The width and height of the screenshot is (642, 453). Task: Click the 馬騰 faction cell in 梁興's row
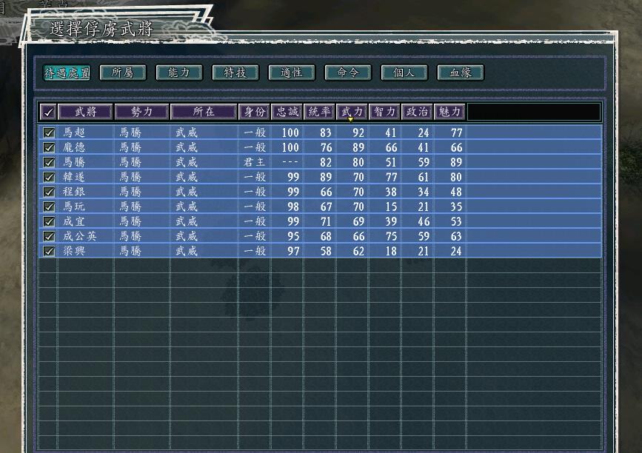click(x=130, y=251)
